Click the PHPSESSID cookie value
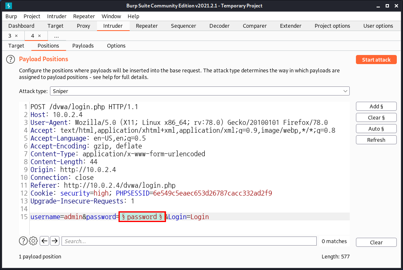The width and height of the screenshot is (403, 270). pyautogui.click(x=213, y=193)
